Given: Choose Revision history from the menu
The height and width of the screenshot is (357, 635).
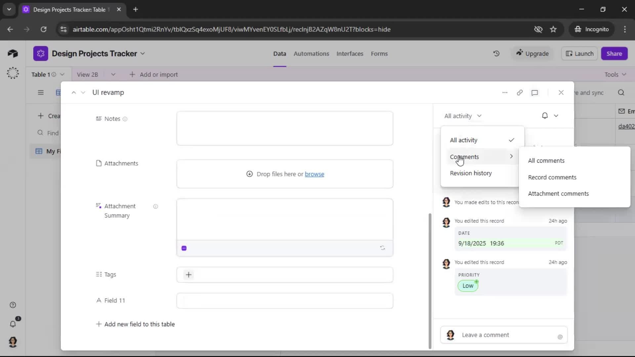Looking at the screenshot, I should 471,173.
